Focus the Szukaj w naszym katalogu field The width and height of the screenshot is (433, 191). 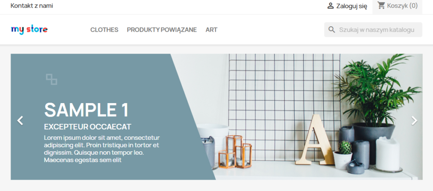[x=373, y=30]
